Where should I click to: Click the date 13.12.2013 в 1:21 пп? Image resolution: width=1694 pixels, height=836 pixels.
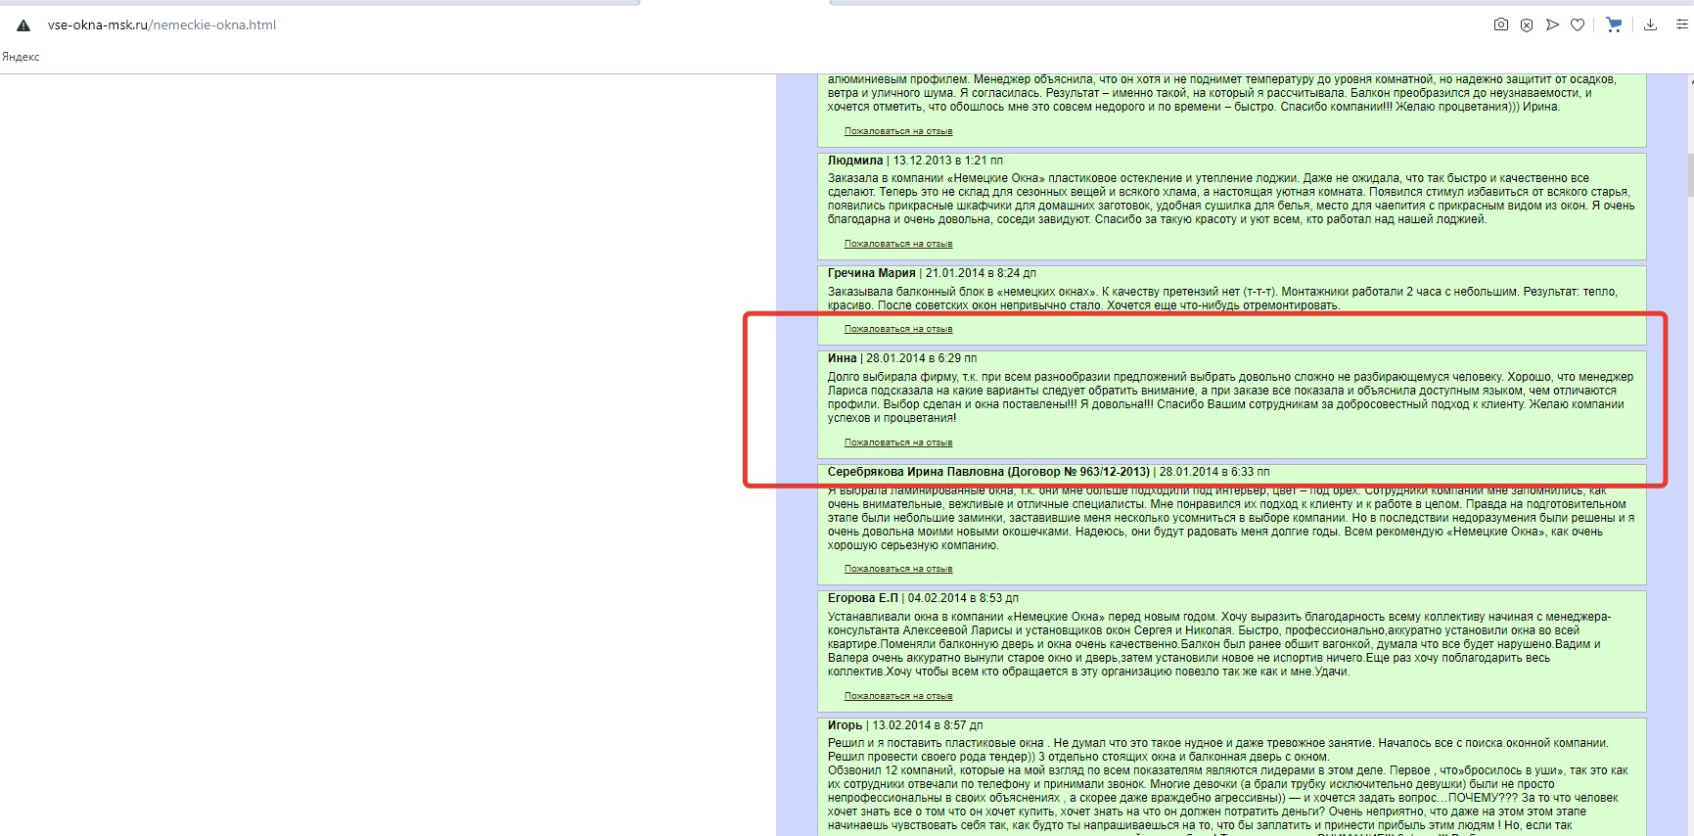[948, 161]
